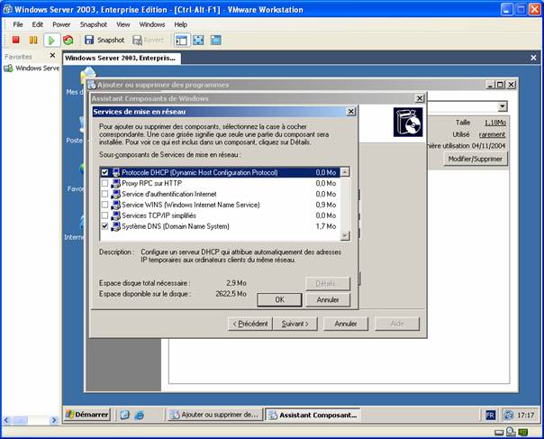Switch to Assistant Composant taskbar button

point(313,415)
